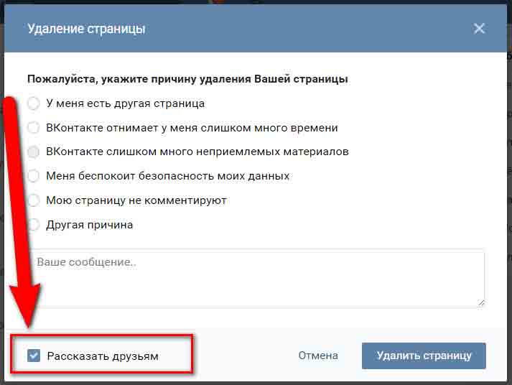Close the Удаление страницы dialog
This screenshot has height=385, width=512.
click(x=479, y=29)
